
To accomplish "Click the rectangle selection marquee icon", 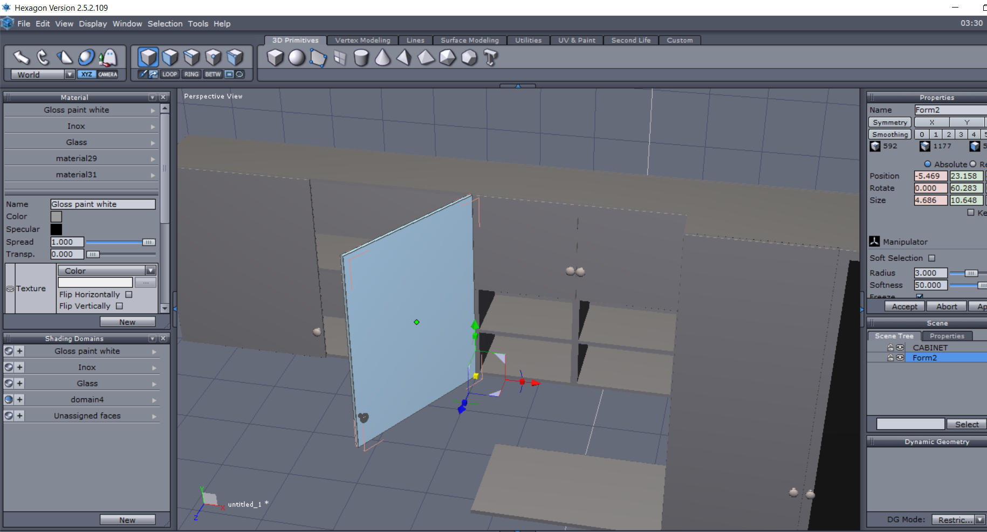I will click(x=229, y=74).
